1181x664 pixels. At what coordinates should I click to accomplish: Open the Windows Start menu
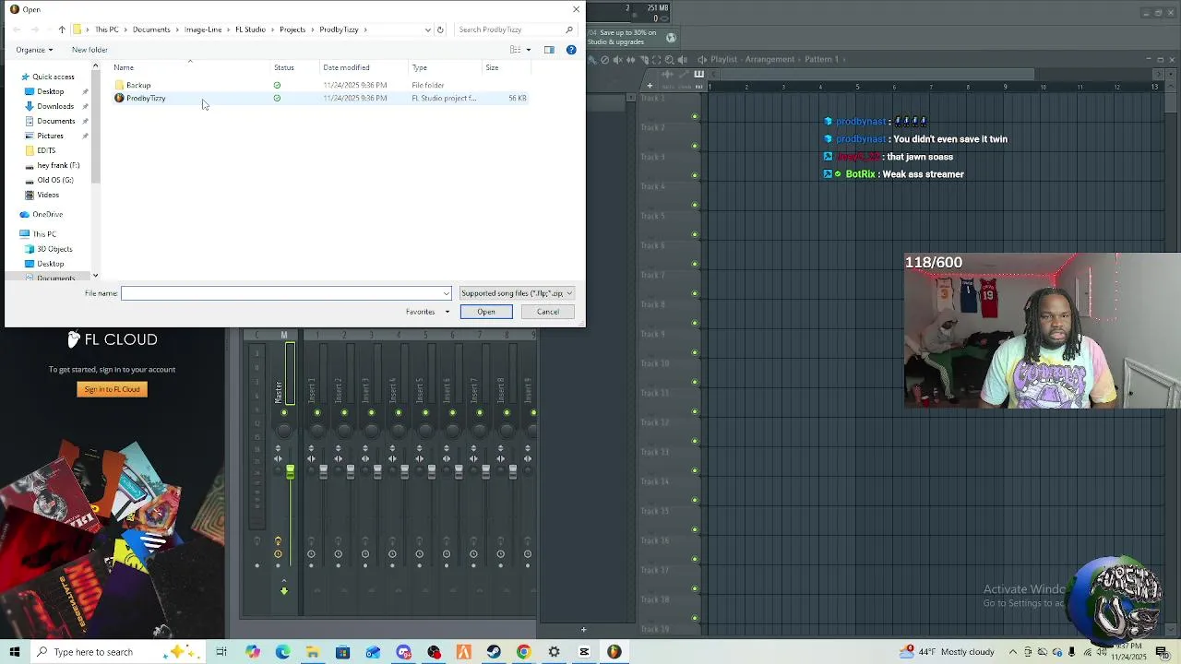click(14, 652)
